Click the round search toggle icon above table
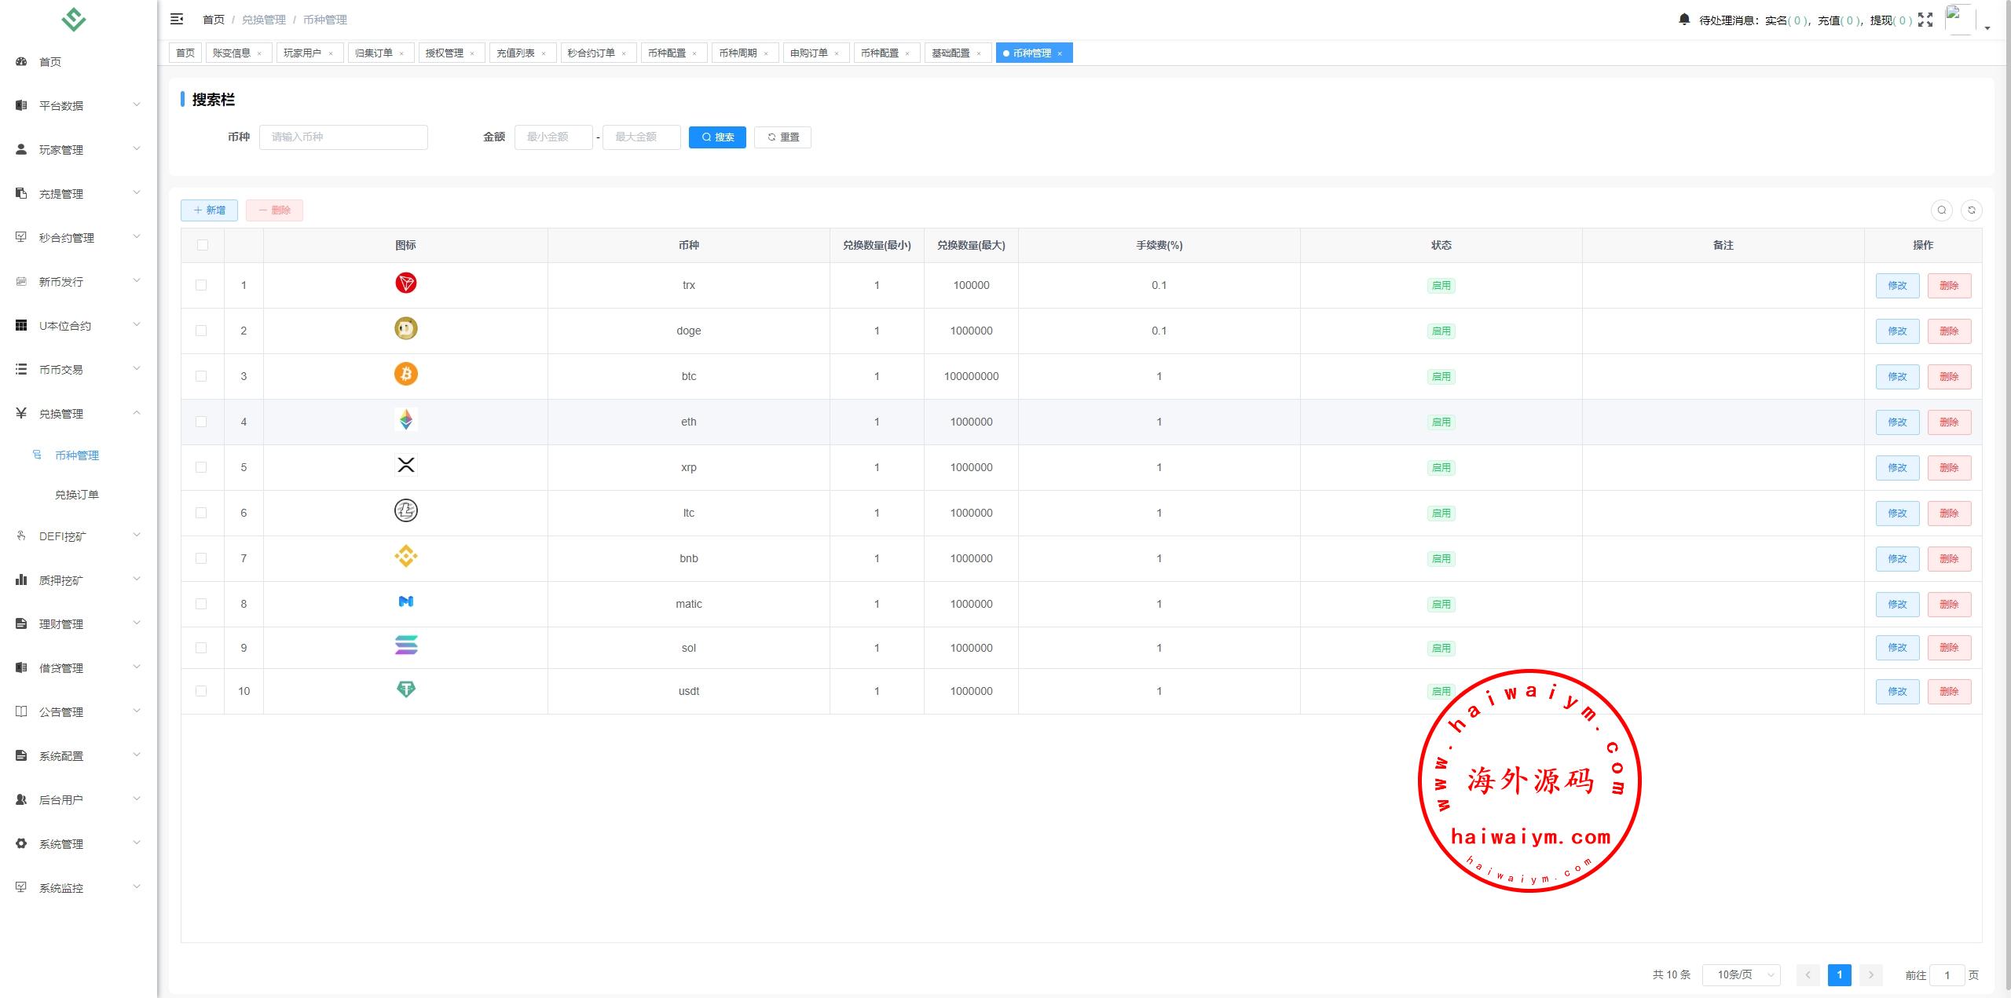Image resolution: width=2011 pixels, height=998 pixels. [1941, 210]
